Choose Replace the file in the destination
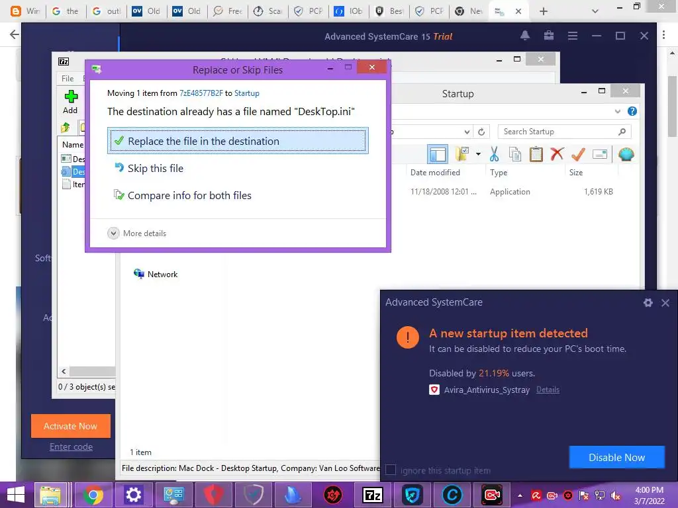Screen dimensions: 678x508 coord(238,141)
